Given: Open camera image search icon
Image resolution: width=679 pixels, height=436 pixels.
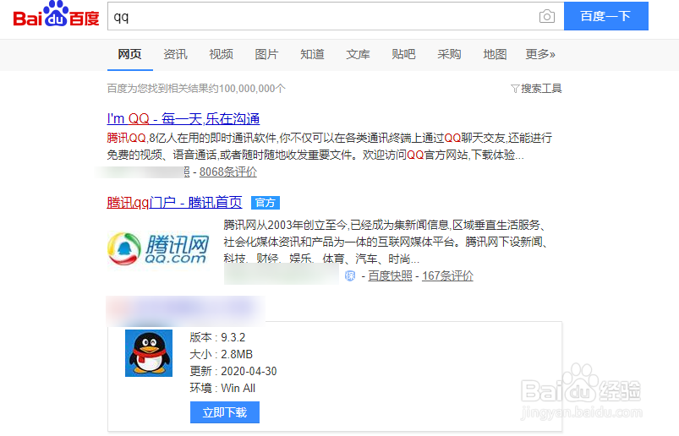Looking at the screenshot, I should point(547,16).
